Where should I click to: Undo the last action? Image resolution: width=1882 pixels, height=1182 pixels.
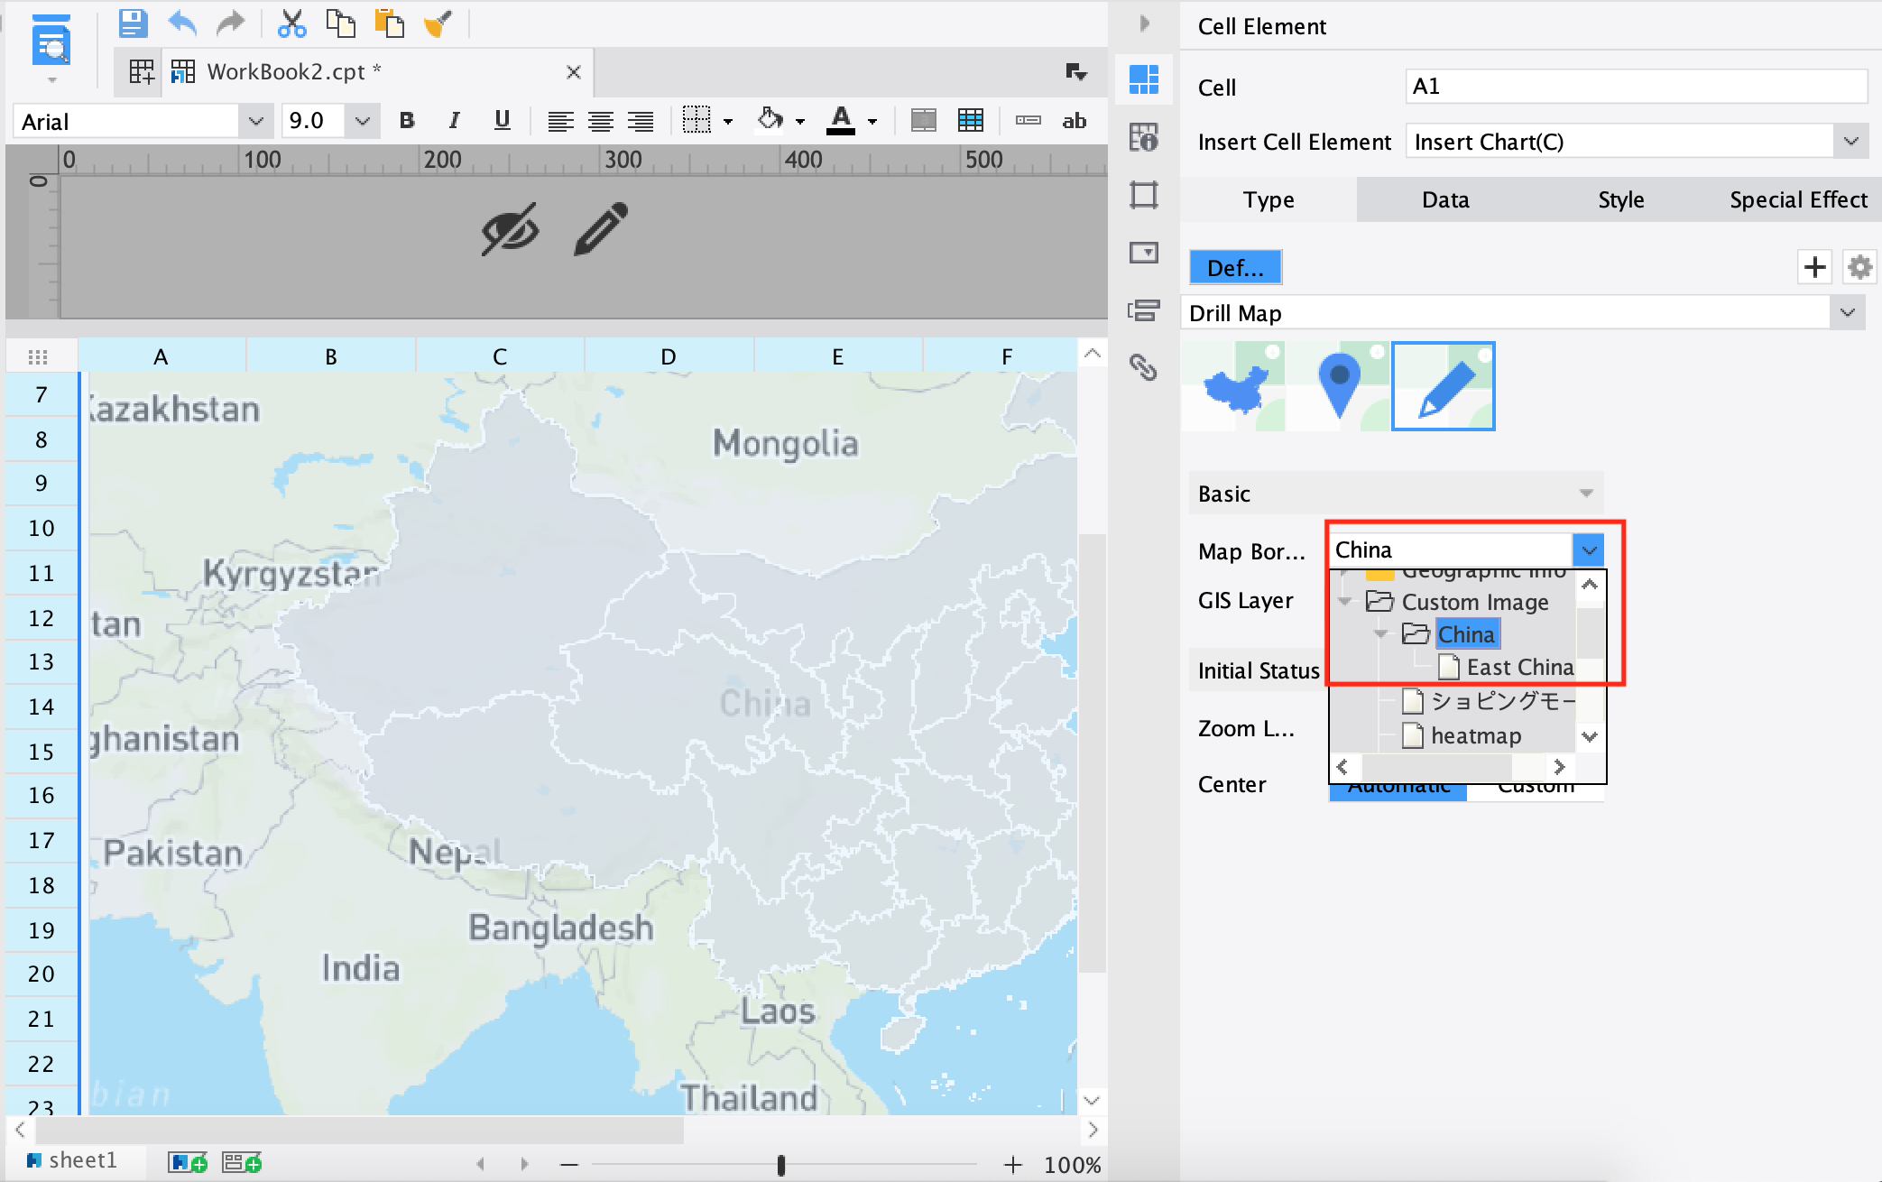[x=182, y=23]
